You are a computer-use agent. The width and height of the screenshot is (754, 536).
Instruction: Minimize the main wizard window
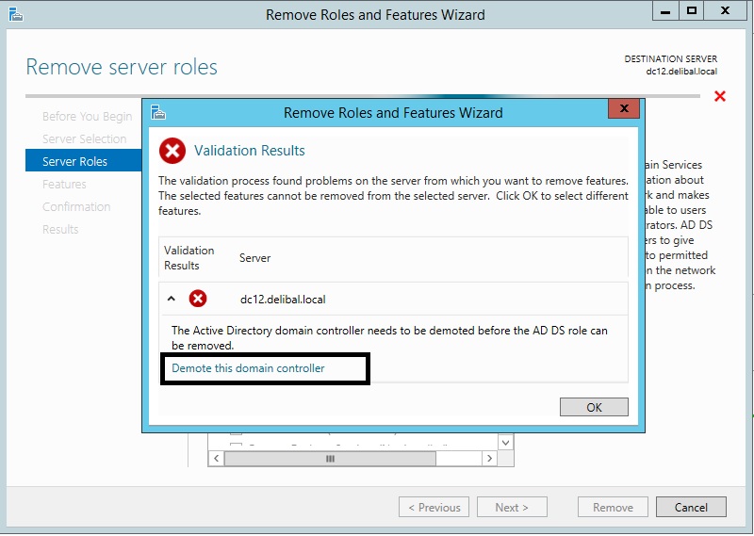pyautogui.click(x=663, y=12)
